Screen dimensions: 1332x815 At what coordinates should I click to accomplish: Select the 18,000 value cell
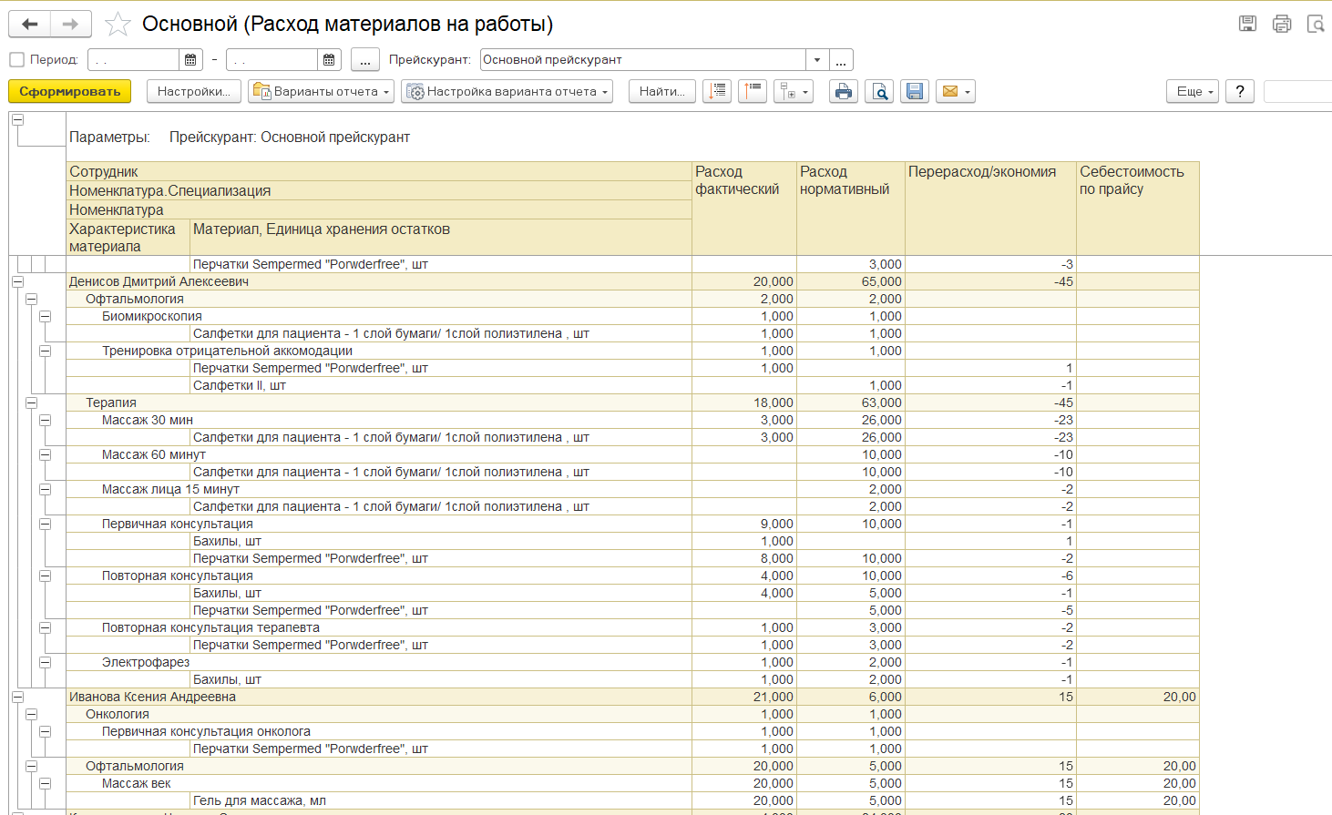click(744, 402)
